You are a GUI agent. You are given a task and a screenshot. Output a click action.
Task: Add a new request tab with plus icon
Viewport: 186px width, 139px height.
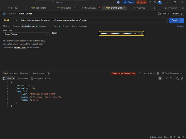point(155,8)
